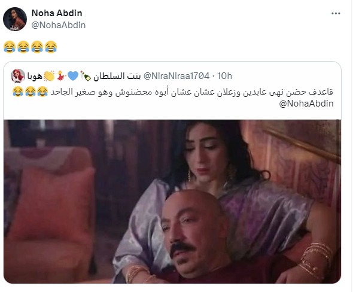Screen dimensions: 362x292
Task: Click the 10h timestamp on the quoted tweet
Action: [224, 76]
